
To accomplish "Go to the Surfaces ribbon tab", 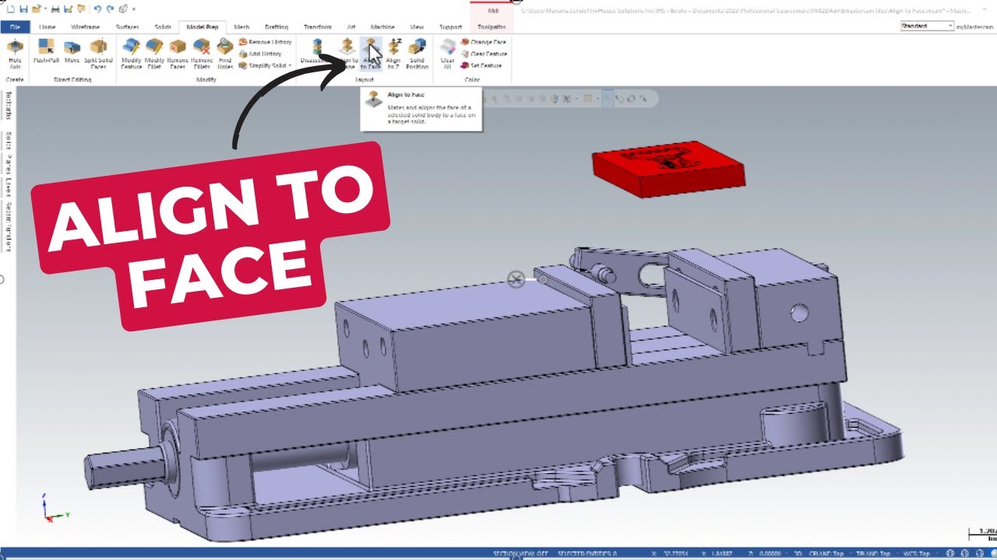I will 127,26.
